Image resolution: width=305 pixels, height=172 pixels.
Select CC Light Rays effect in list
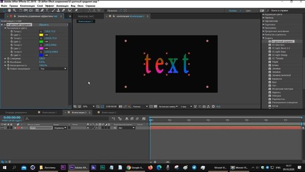tap(279, 52)
